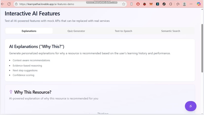The height and width of the screenshot is (115, 204).
Task: Open the red Opera-style extension icon
Action: click(138, 4)
